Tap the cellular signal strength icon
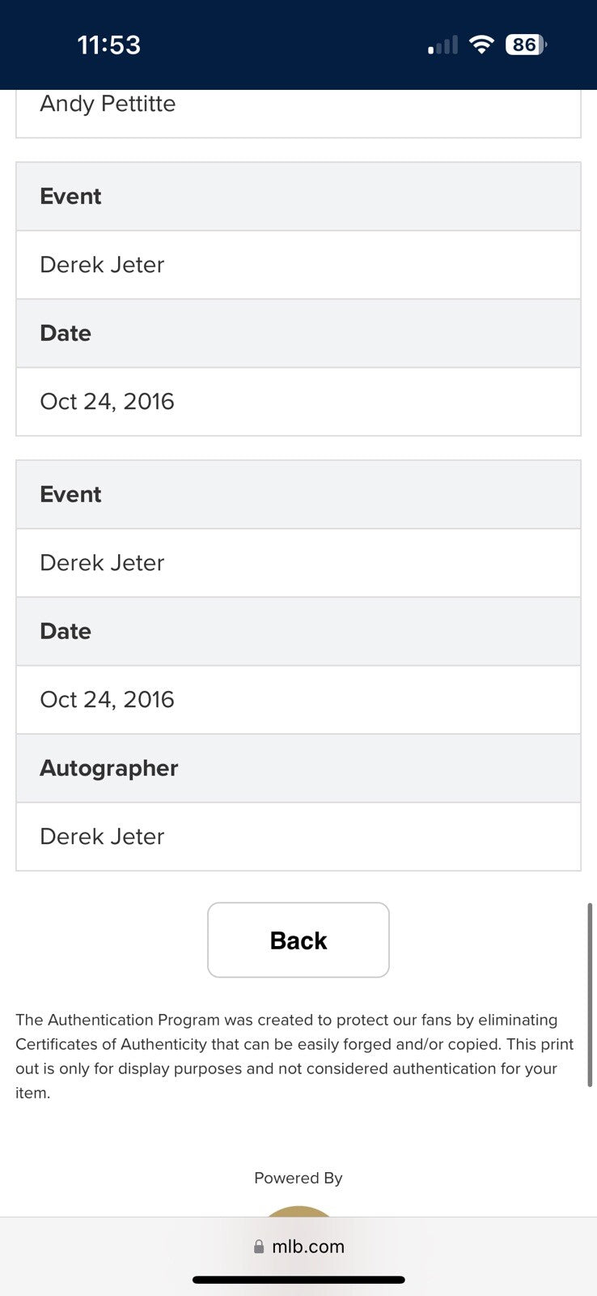 442,45
